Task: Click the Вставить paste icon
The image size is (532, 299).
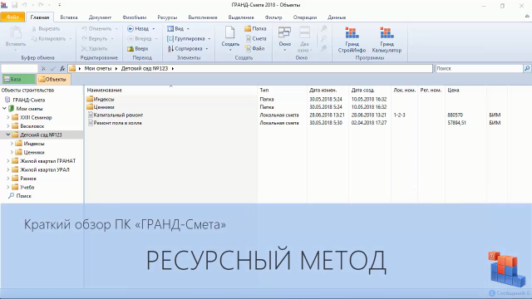Action: pyautogui.click(x=16, y=33)
